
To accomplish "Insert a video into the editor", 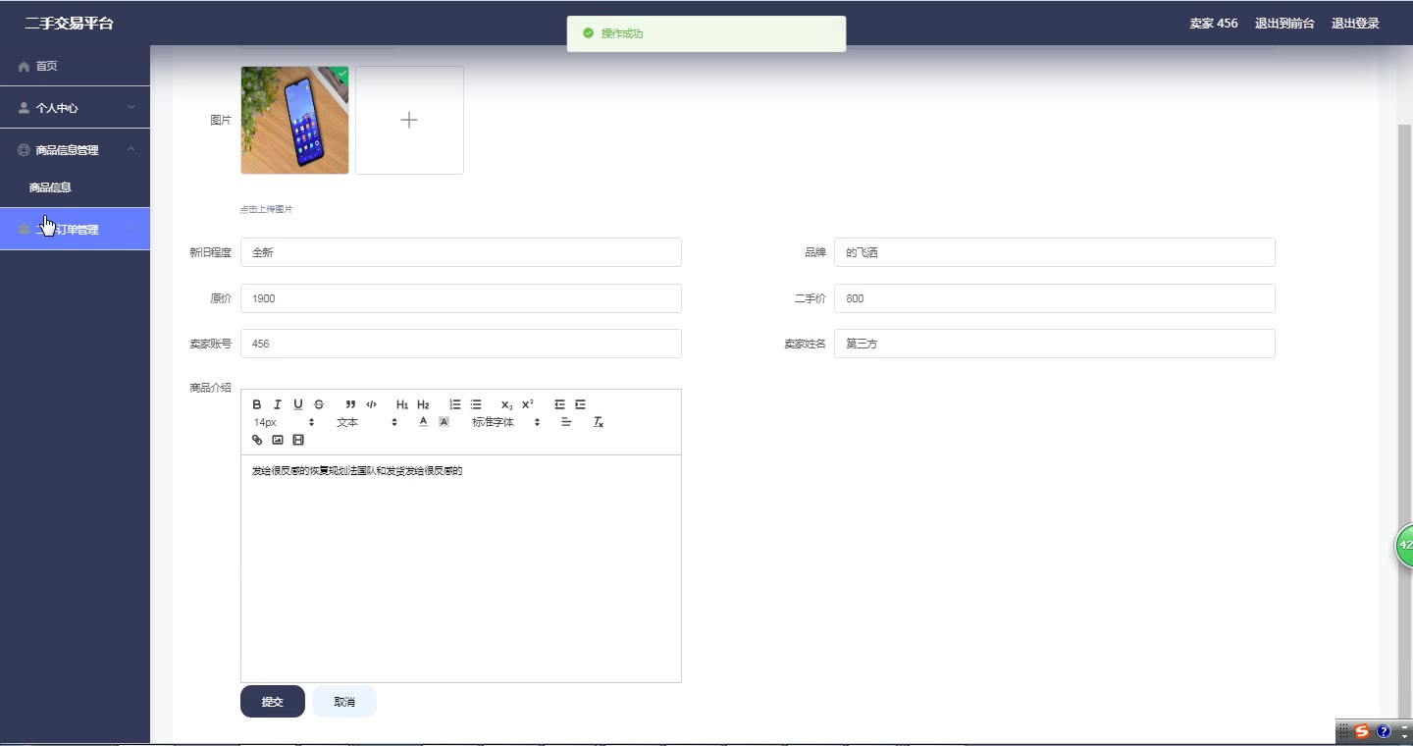I will click(x=298, y=440).
